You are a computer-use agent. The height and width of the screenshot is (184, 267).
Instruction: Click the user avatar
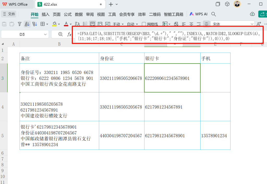237,4
